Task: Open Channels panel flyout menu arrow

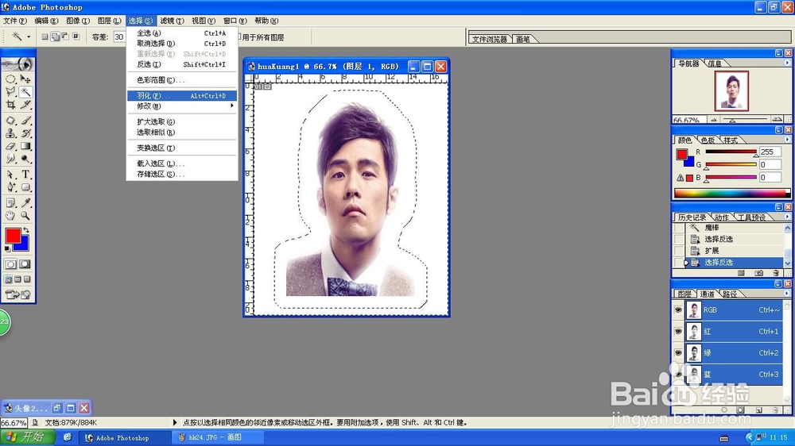Action: [787, 294]
